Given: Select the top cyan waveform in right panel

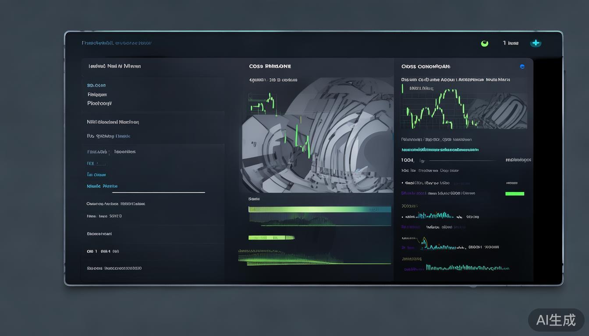Looking at the screenshot, I should [435, 216].
